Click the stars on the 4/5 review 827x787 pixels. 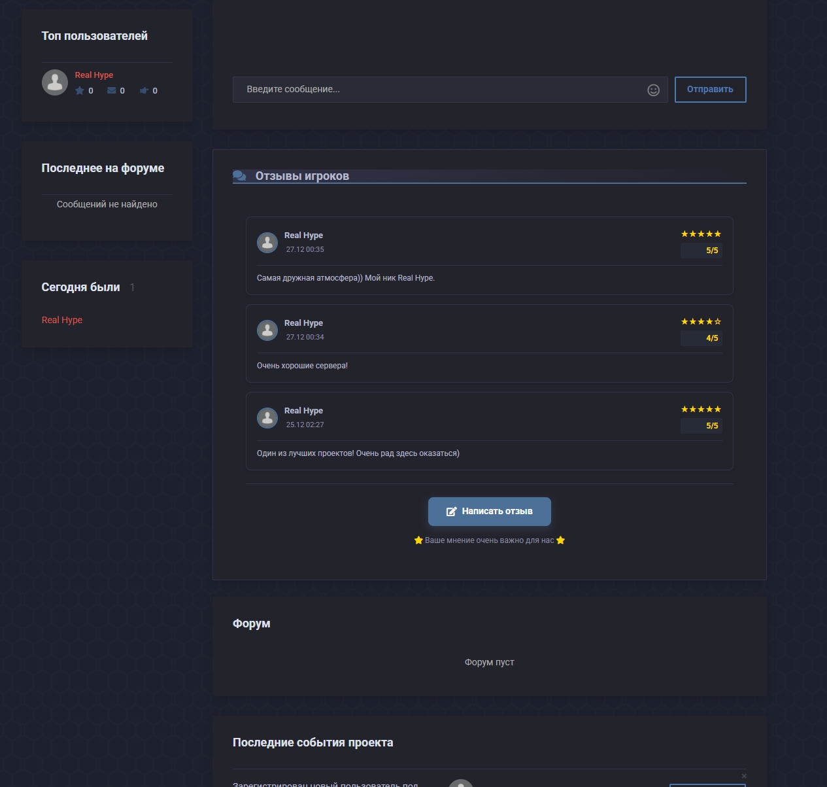(x=701, y=322)
